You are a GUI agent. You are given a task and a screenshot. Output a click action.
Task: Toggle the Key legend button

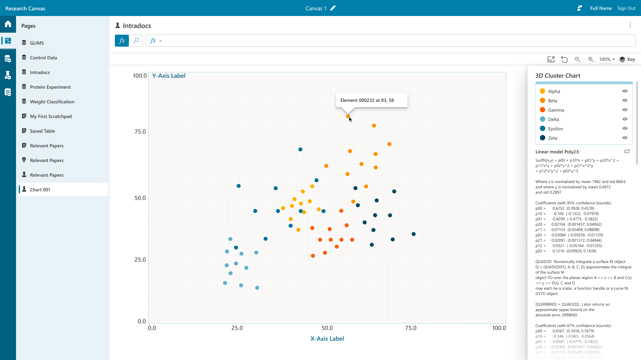point(627,59)
